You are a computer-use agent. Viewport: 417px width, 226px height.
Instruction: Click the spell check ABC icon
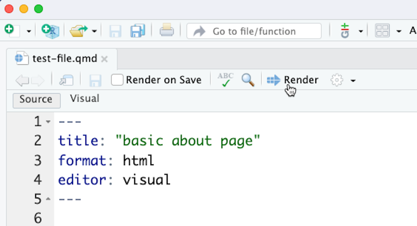[x=225, y=79]
